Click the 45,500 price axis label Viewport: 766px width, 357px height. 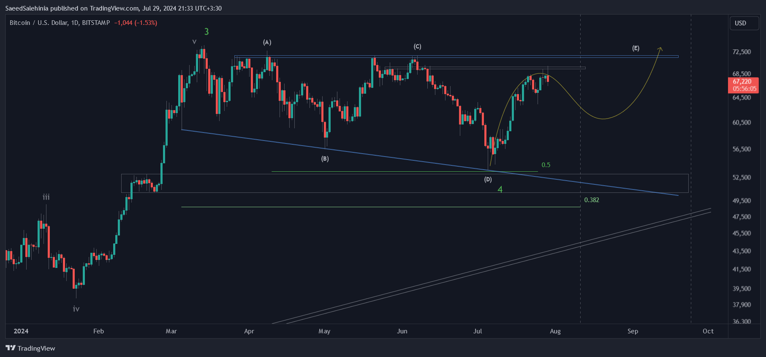point(742,233)
